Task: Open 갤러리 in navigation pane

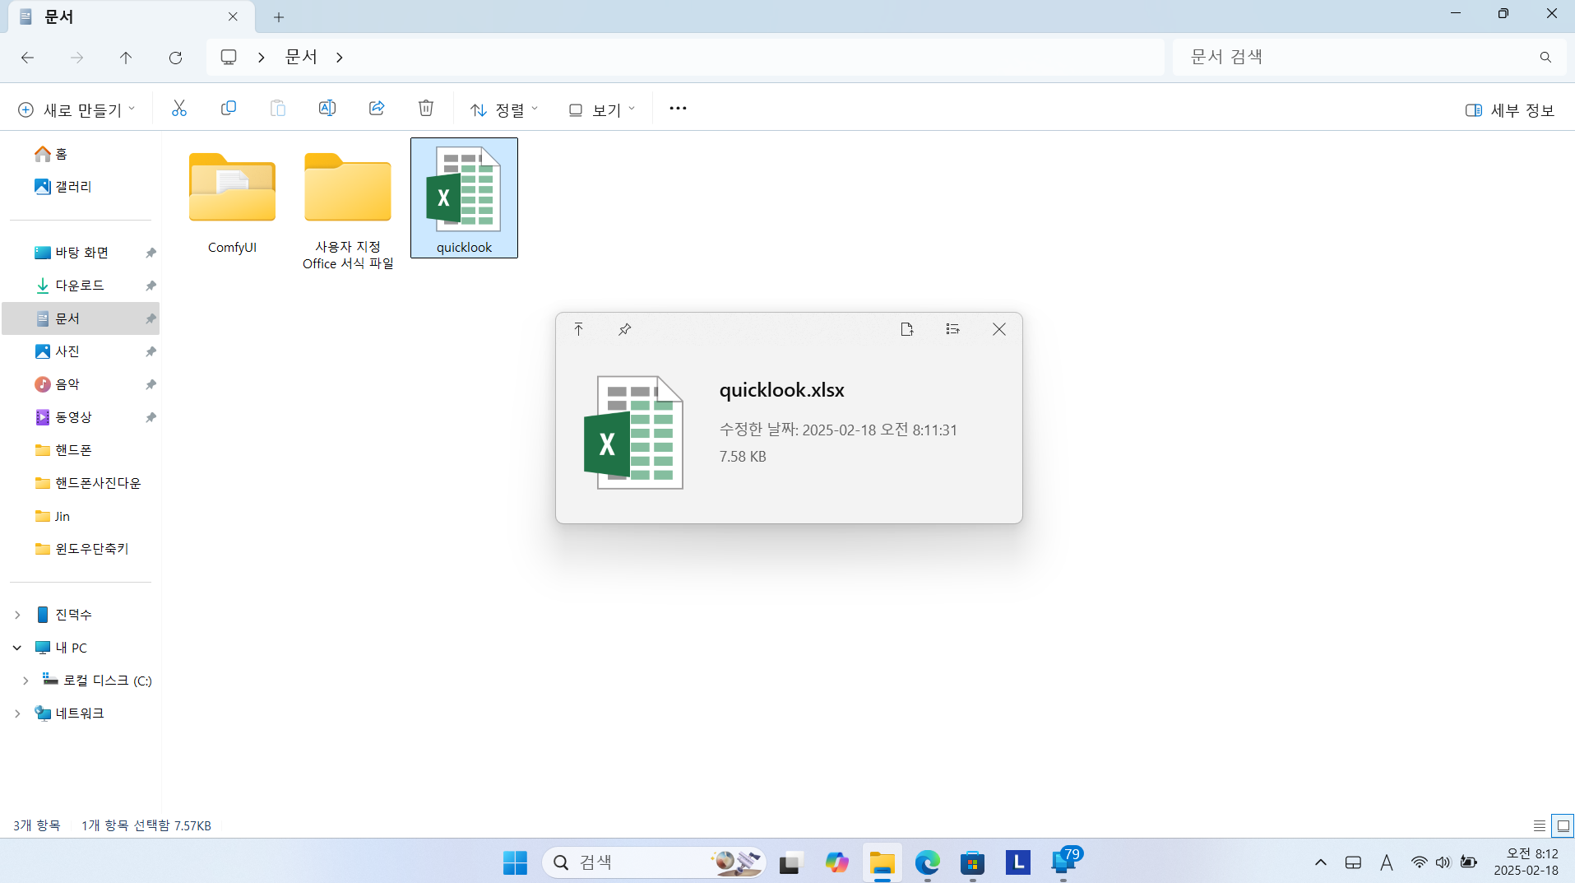Action: click(63, 187)
